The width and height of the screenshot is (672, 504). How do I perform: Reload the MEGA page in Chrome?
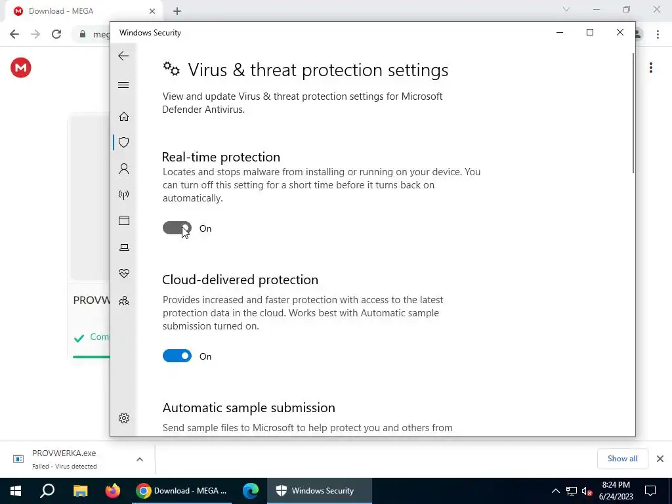[56, 34]
